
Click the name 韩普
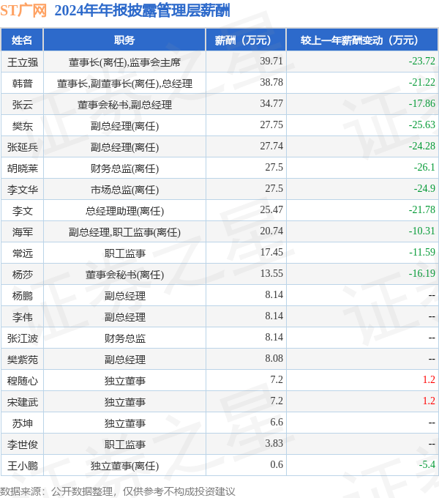(23, 83)
